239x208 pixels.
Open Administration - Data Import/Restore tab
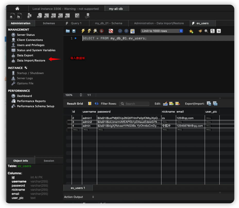[159, 23]
